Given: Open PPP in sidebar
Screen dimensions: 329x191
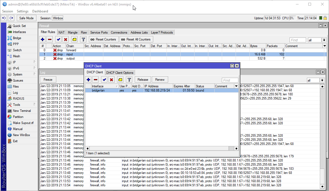Looking at the screenshot, I should pos(15,44).
